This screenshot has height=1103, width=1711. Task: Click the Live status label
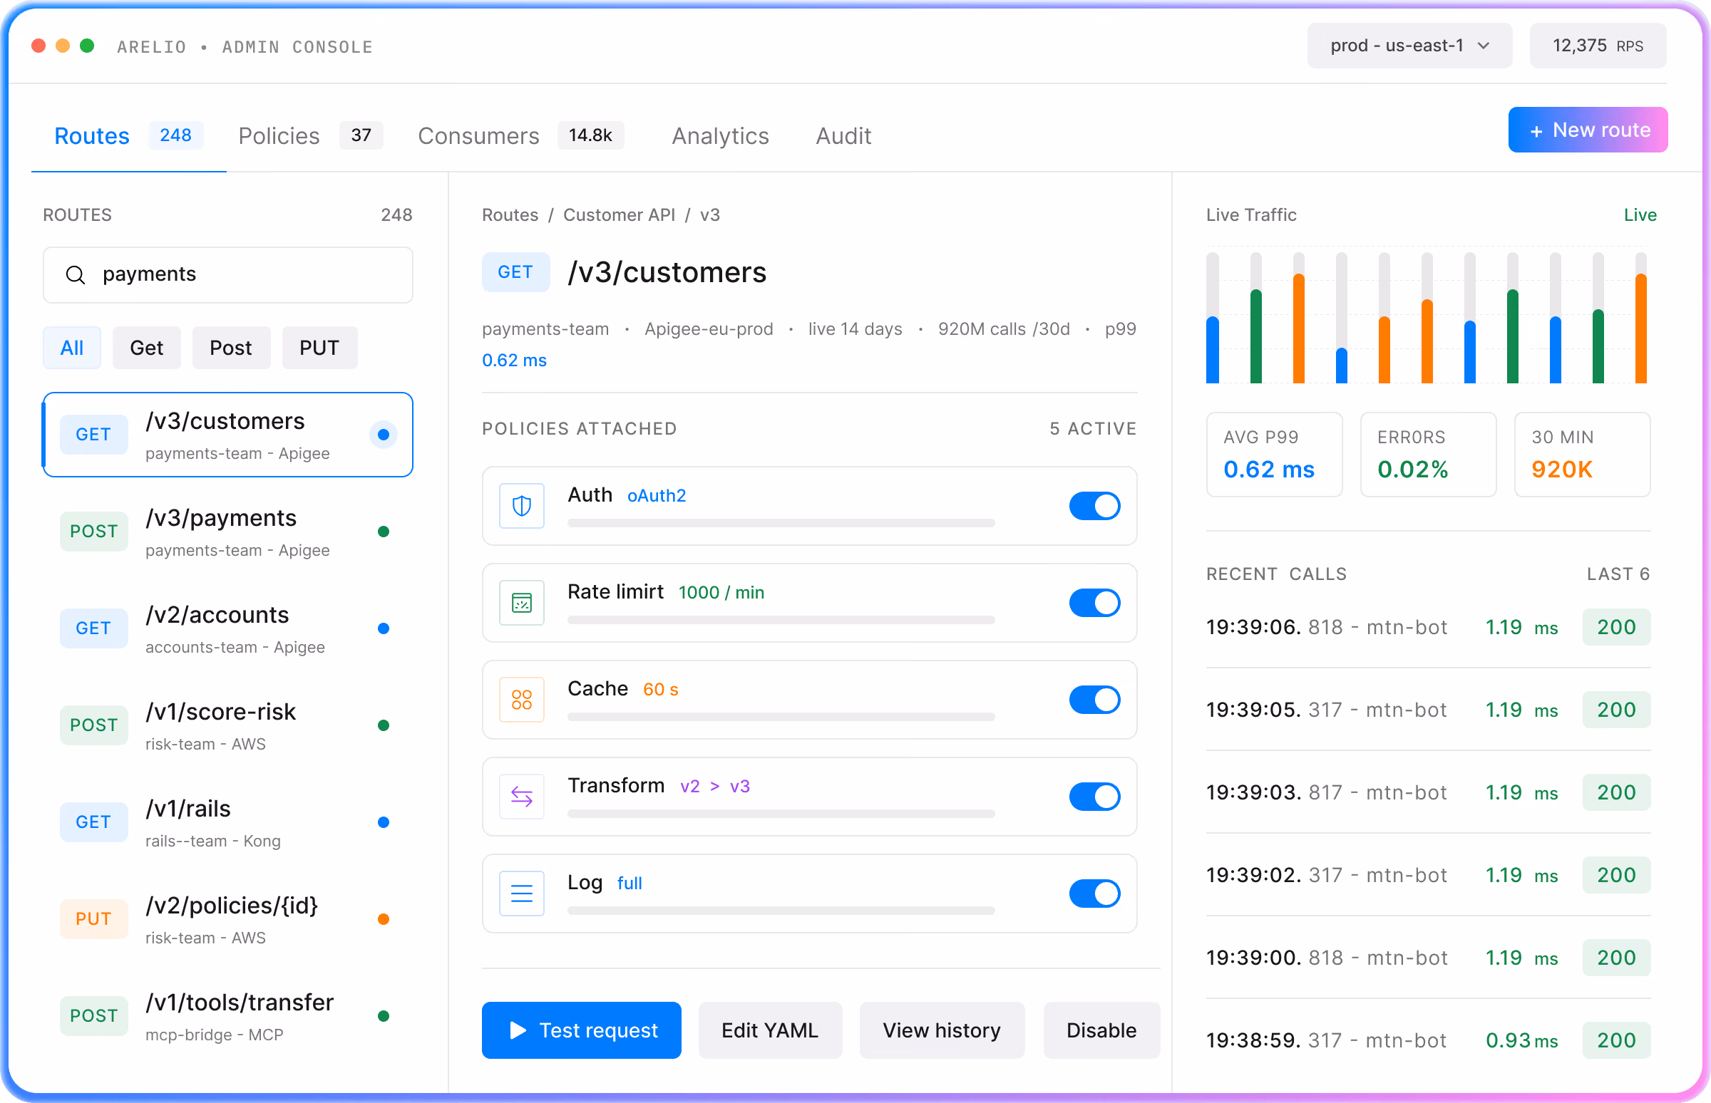click(1640, 215)
